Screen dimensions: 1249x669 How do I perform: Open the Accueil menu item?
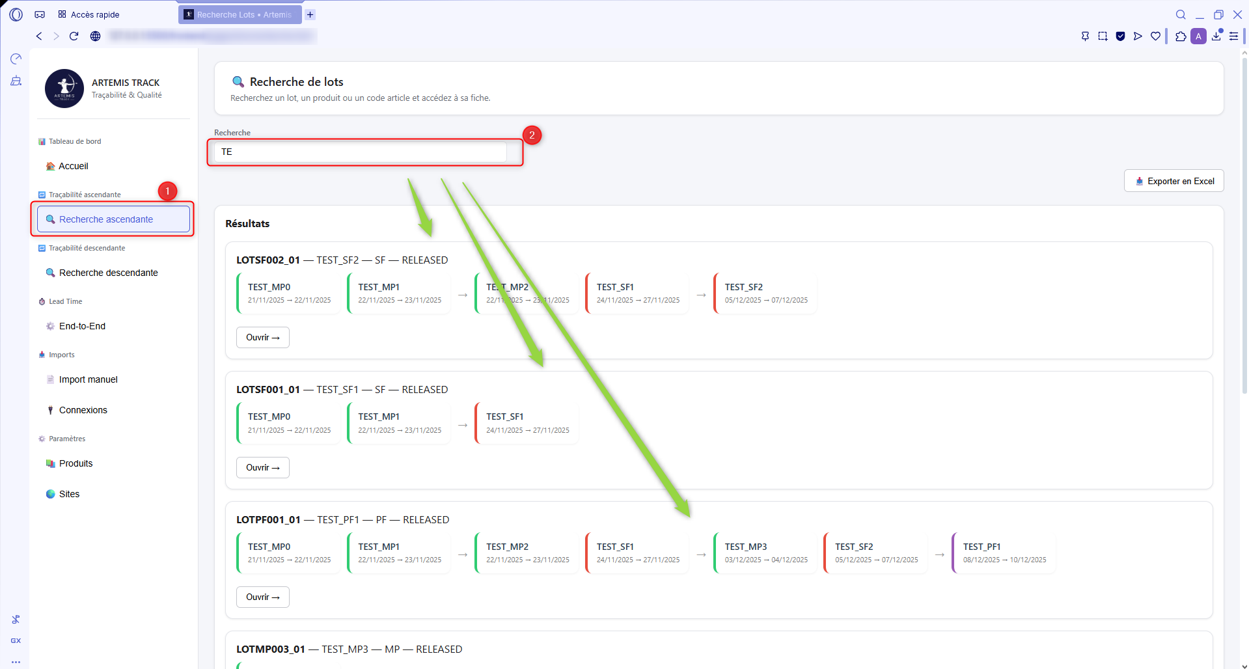click(x=73, y=166)
